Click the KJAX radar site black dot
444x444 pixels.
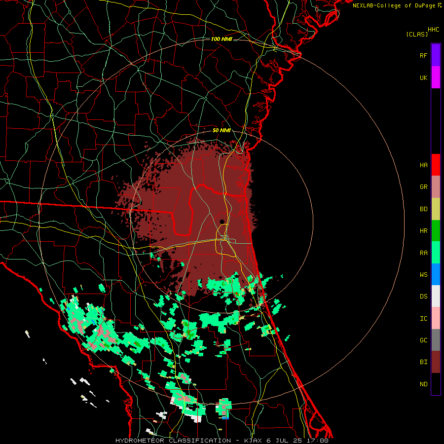tap(222, 222)
